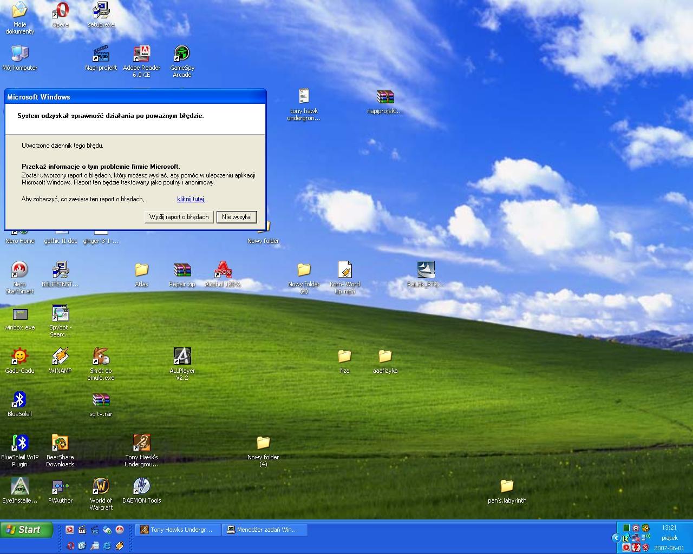
Task: Select the GameSpy Arcade desktop icon
Action: (182, 61)
